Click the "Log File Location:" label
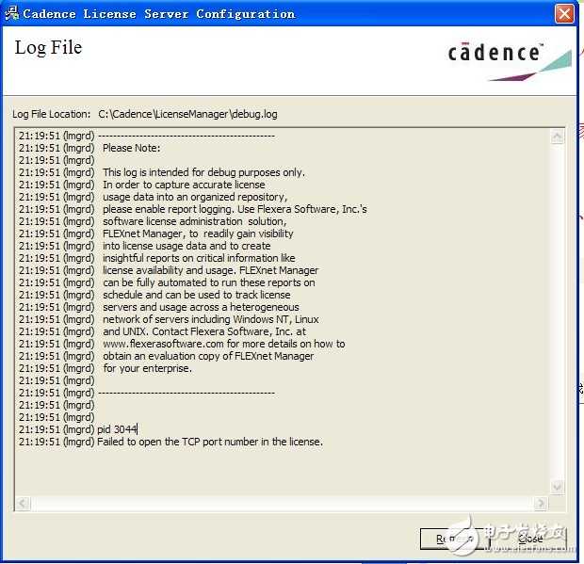 [x=52, y=114]
